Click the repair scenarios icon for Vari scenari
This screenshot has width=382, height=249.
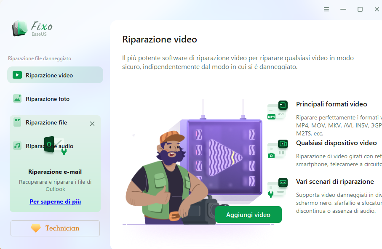[278, 188]
